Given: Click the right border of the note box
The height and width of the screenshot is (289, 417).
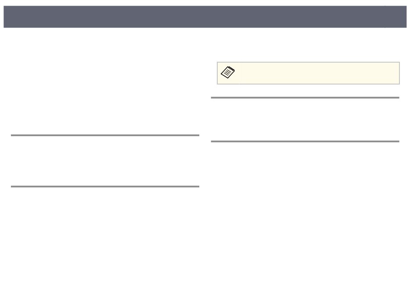Looking at the screenshot, I should [x=399, y=73].
